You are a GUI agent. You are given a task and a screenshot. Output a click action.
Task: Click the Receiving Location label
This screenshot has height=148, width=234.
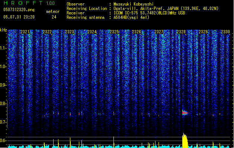click(x=87, y=9)
